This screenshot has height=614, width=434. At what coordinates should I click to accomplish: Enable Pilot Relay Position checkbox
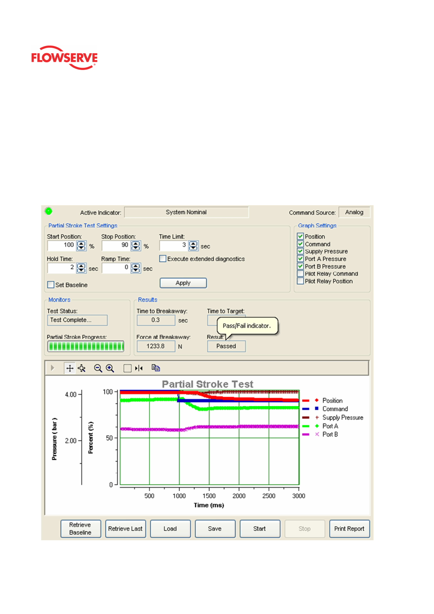(x=300, y=281)
